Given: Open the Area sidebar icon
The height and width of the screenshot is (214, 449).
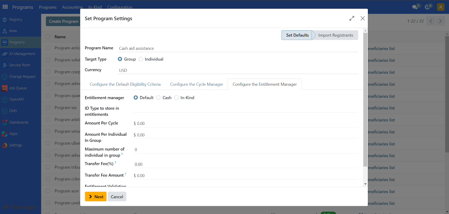Looking at the screenshot, I should pyautogui.click(x=4, y=31).
